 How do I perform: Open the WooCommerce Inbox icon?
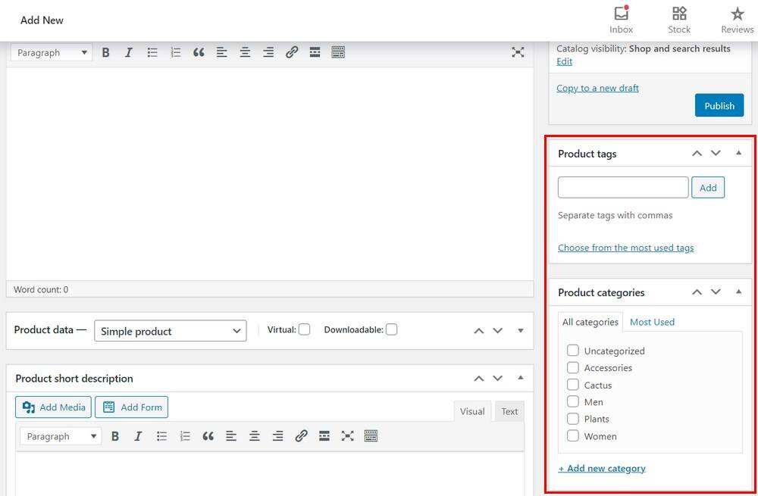pyautogui.click(x=621, y=14)
